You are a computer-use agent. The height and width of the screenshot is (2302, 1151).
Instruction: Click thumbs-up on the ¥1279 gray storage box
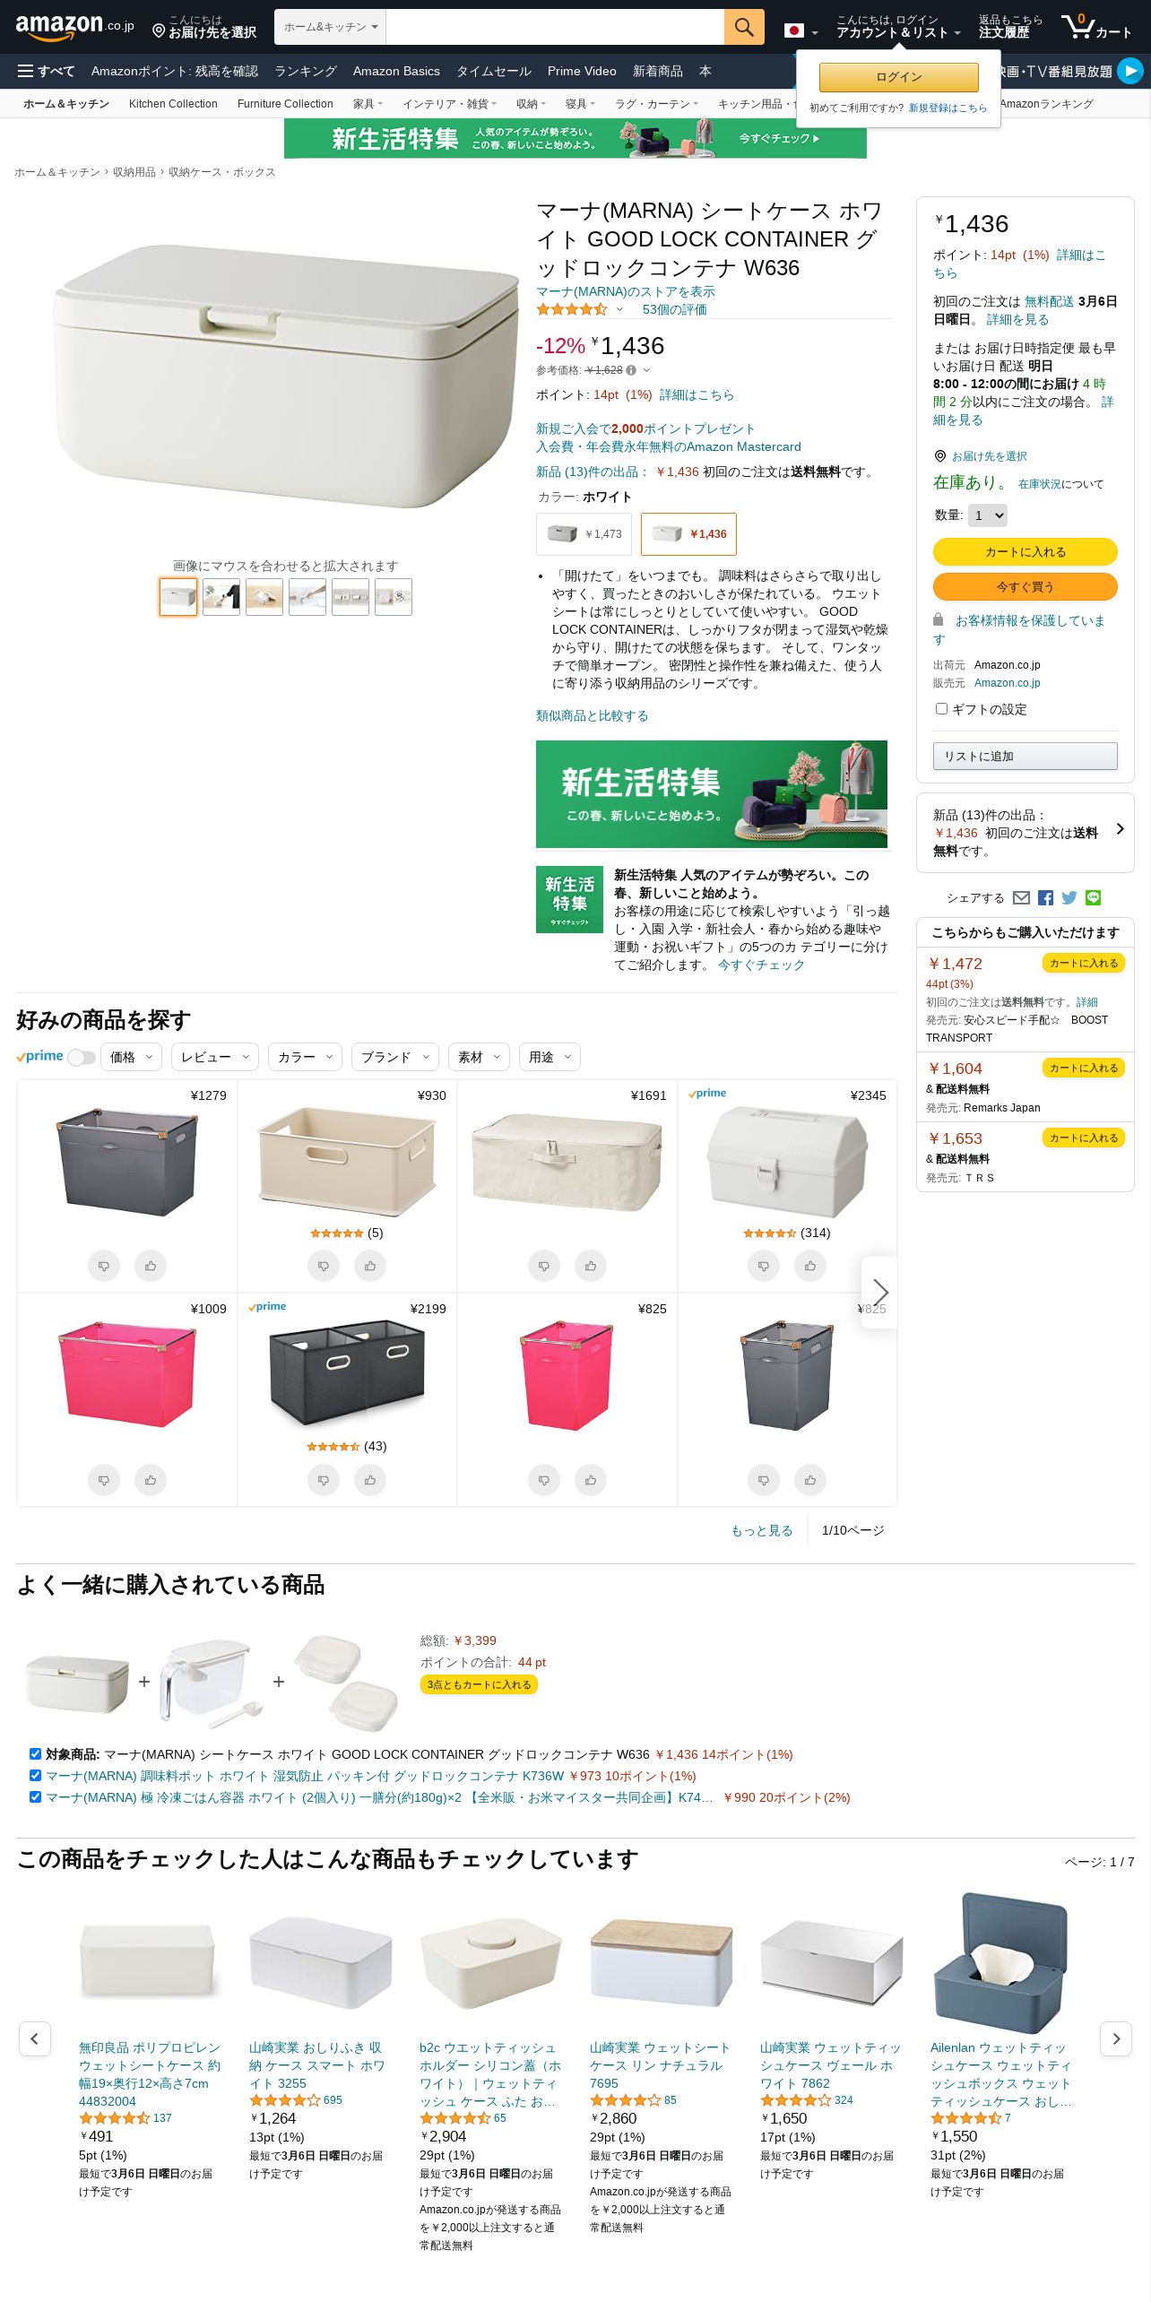tap(151, 1266)
